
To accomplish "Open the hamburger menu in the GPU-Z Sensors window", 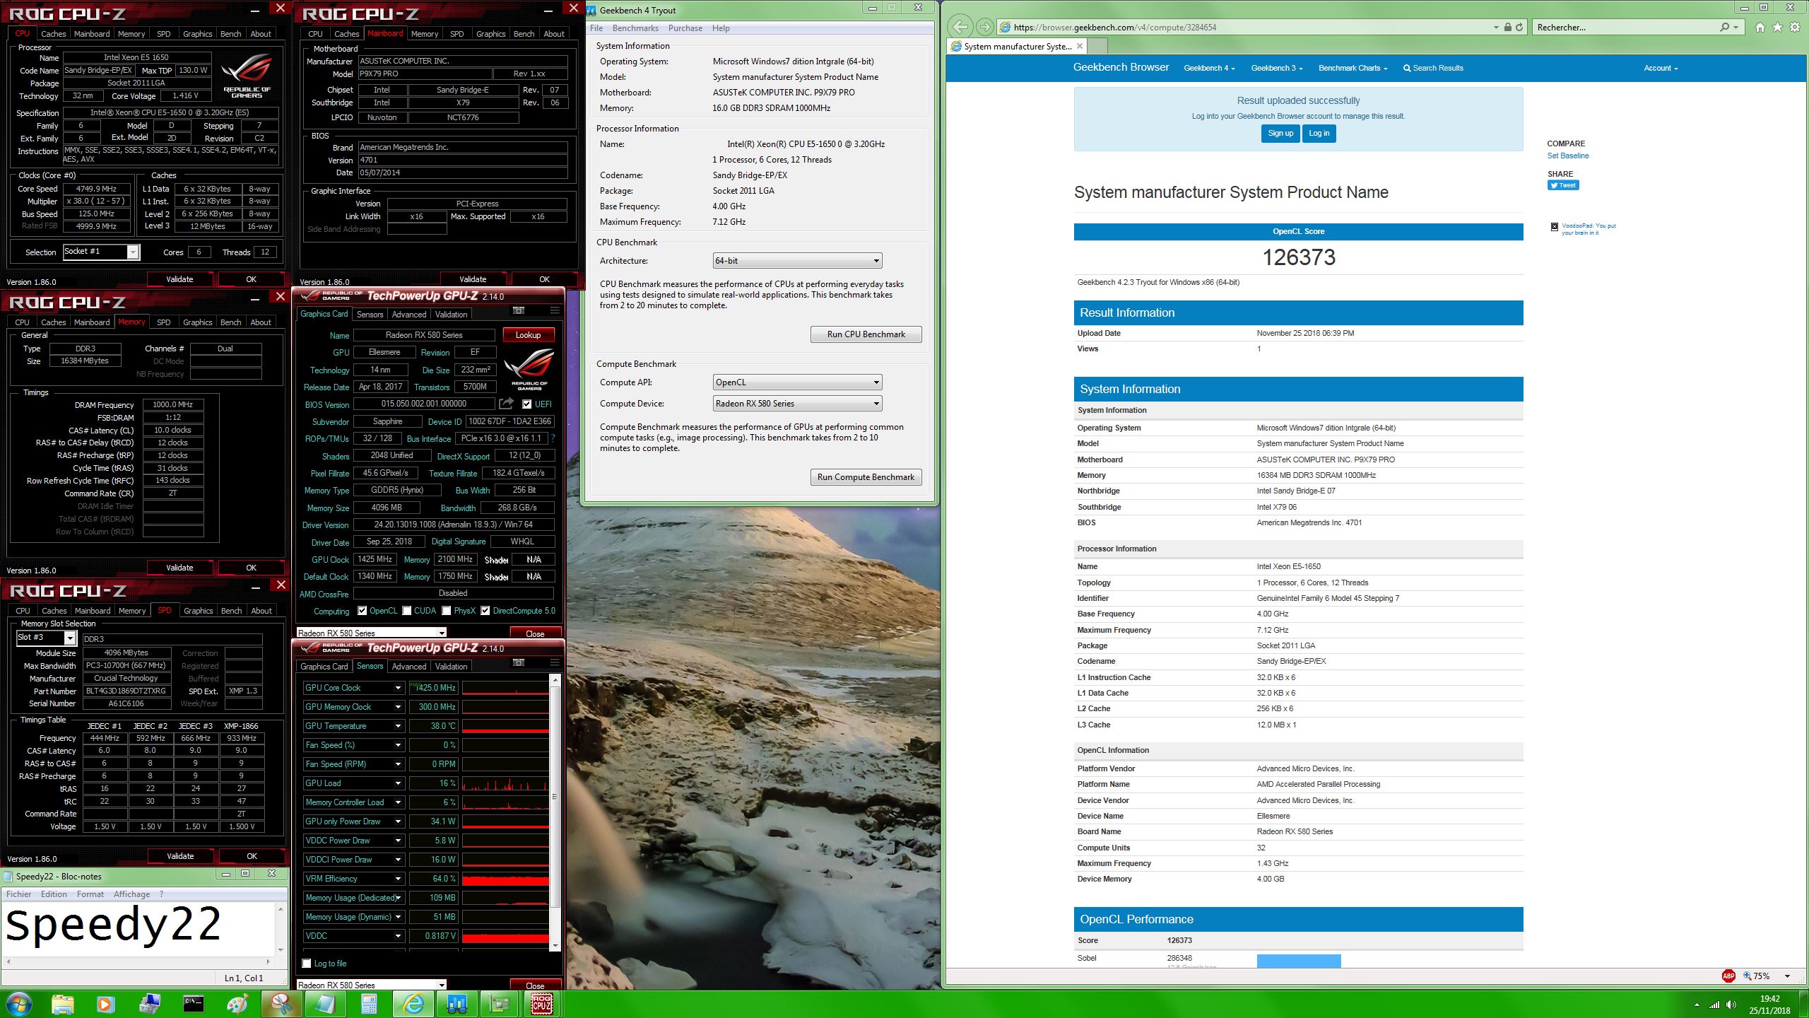I will coord(555,662).
